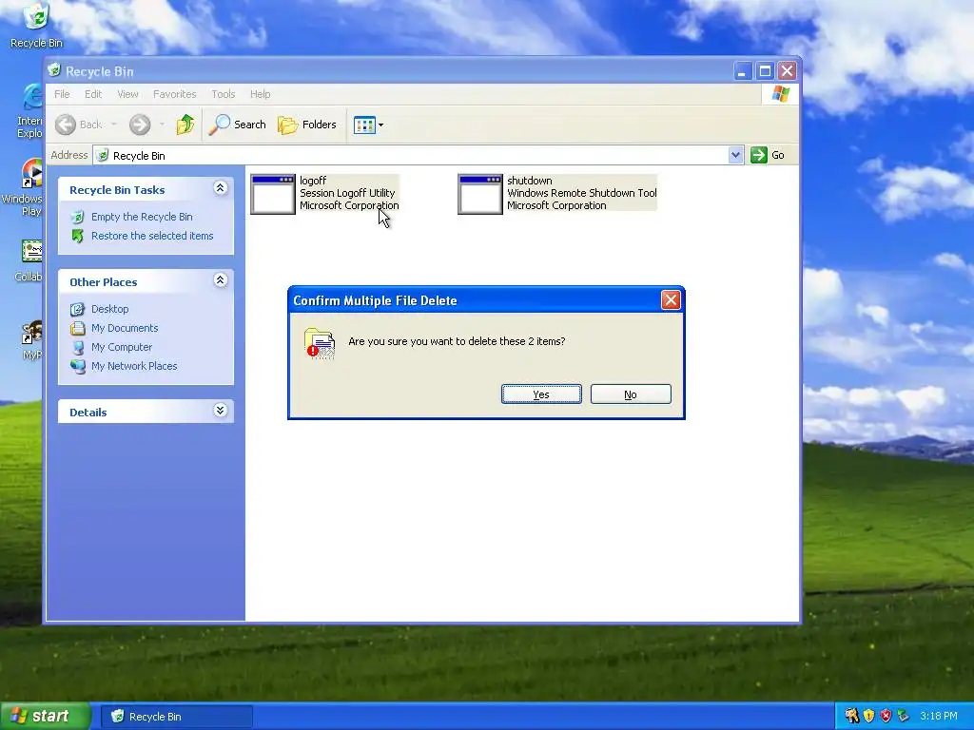974x730 pixels.
Task: Open the Help menu
Action: coord(261,94)
